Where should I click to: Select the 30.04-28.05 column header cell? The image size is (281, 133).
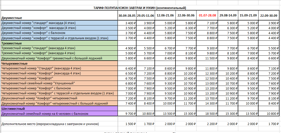[x=127, y=15]
